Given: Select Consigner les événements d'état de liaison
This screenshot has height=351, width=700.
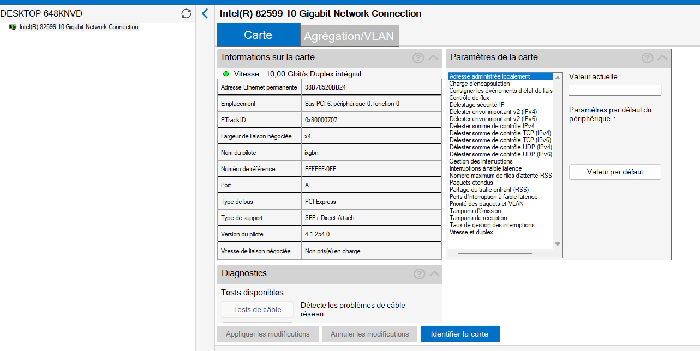Looking at the screenshot, I should (x=501, y=91).
